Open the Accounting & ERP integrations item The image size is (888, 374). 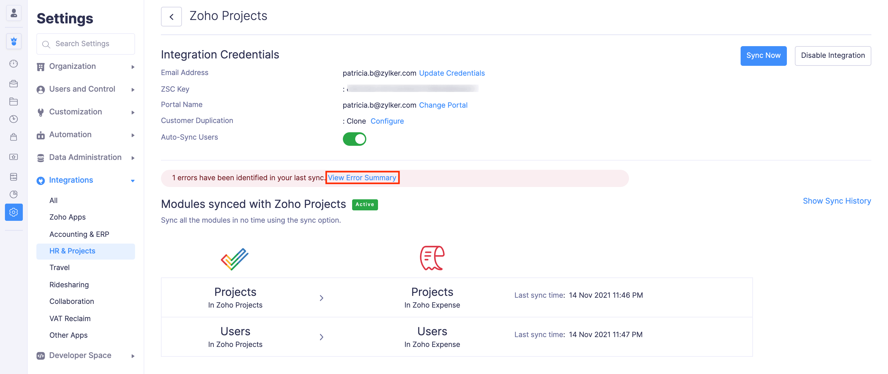point(79,234)
